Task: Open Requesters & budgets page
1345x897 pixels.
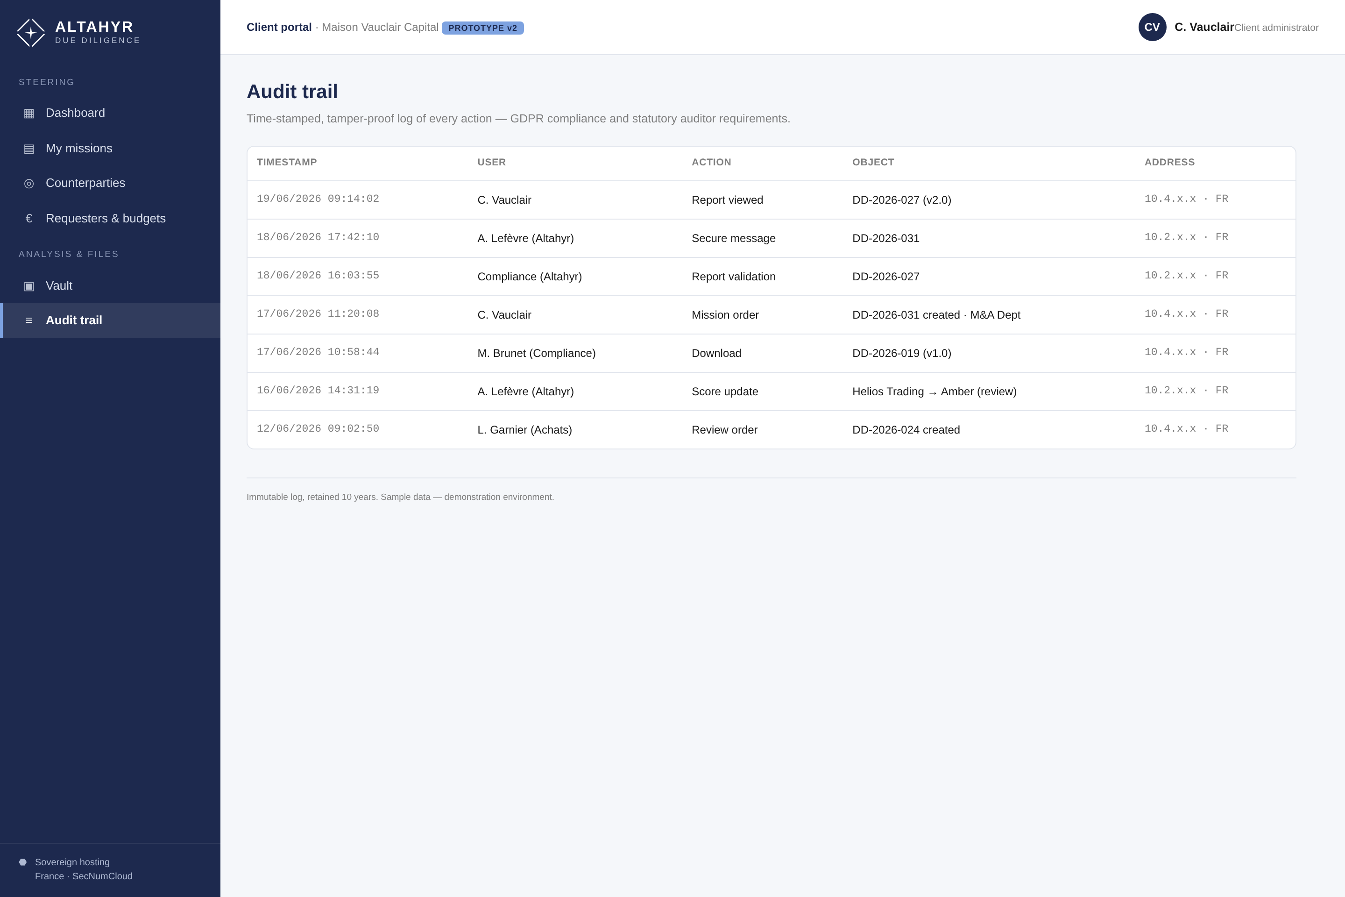Action: pyautogui.click(x=110, y=219)
